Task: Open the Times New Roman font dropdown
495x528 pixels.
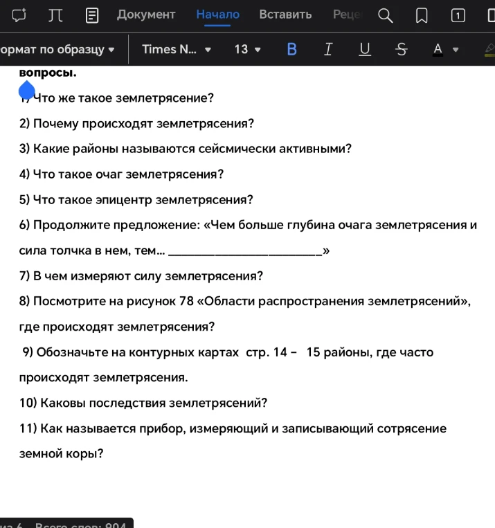Action: [x=177, y=50]
